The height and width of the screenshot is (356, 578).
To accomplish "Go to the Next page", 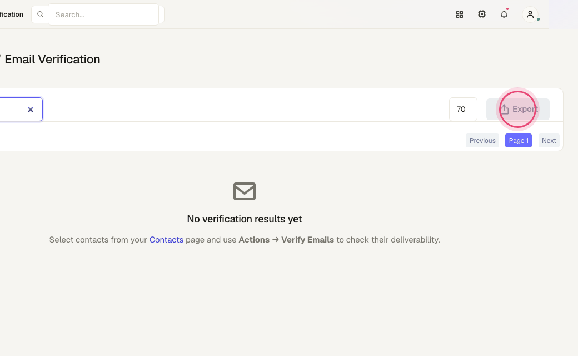I will [549, 141].
